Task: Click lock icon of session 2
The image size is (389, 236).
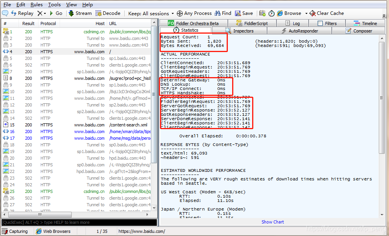Action: pos(6,38)
